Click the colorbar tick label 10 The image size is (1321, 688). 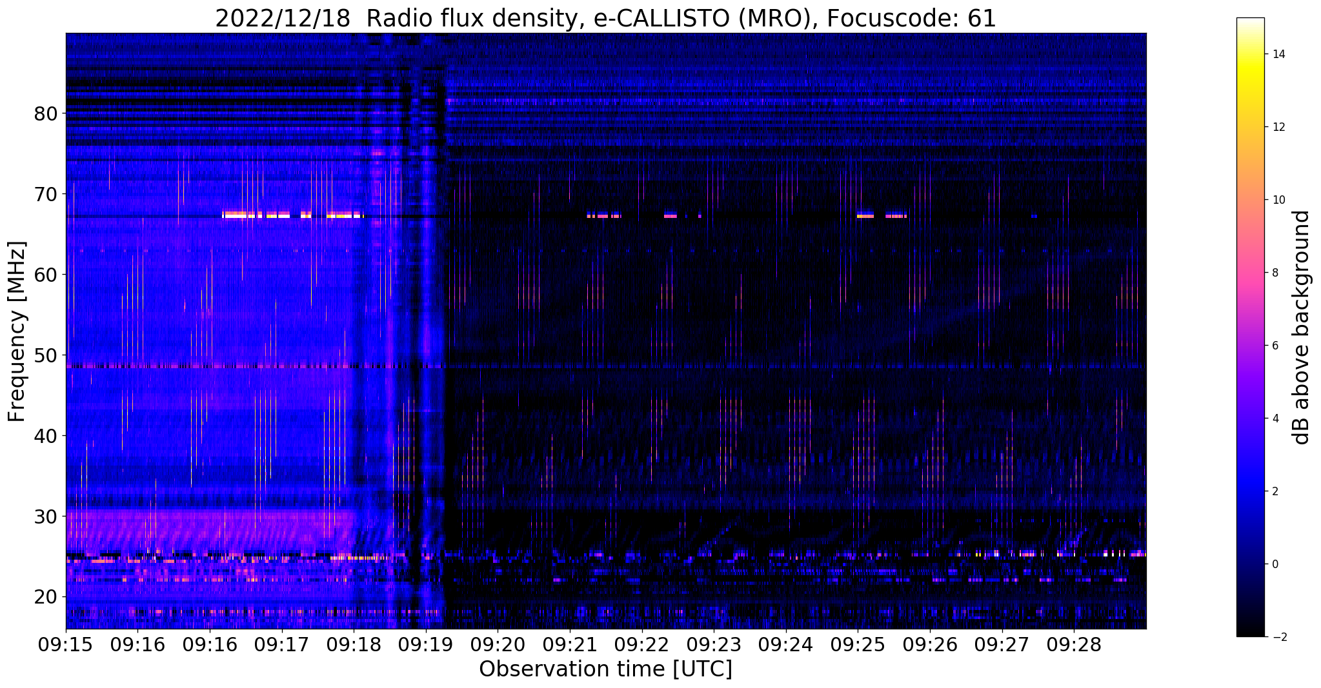click(1277, 200)
